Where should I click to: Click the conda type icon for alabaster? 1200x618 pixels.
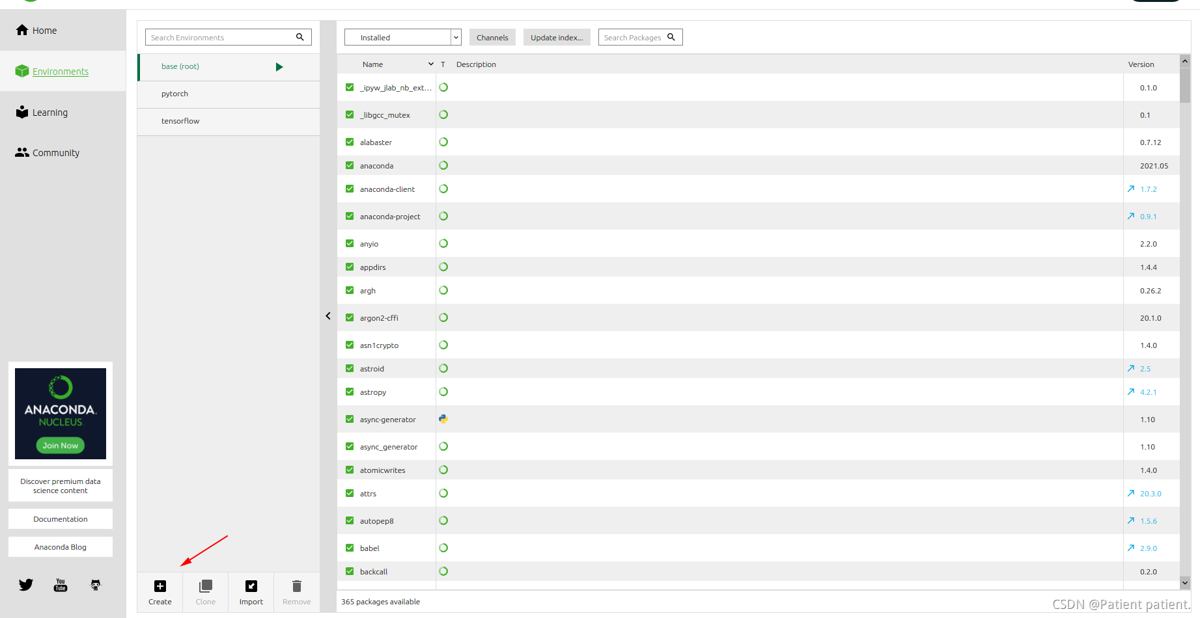(x=443, y=142)
